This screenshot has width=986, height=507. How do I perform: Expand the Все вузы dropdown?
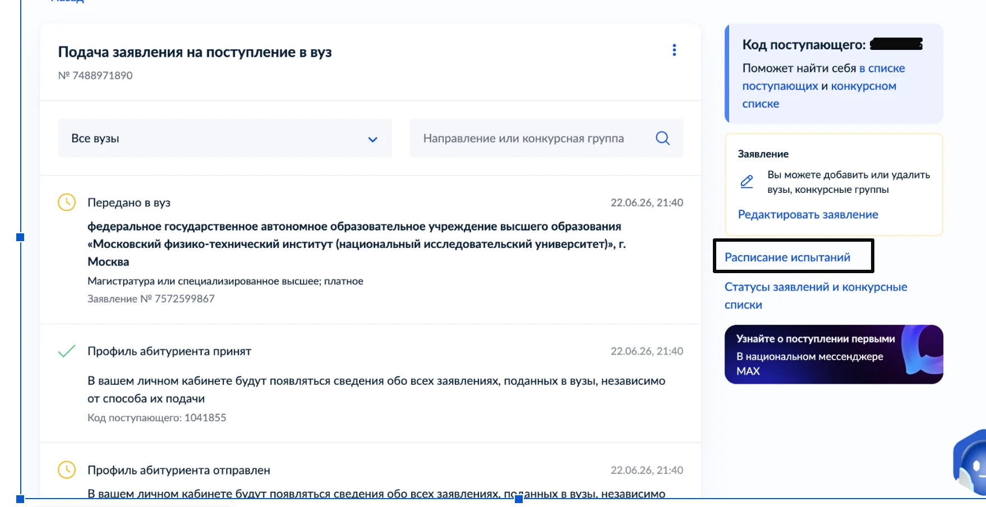click(x=225, y=138)
